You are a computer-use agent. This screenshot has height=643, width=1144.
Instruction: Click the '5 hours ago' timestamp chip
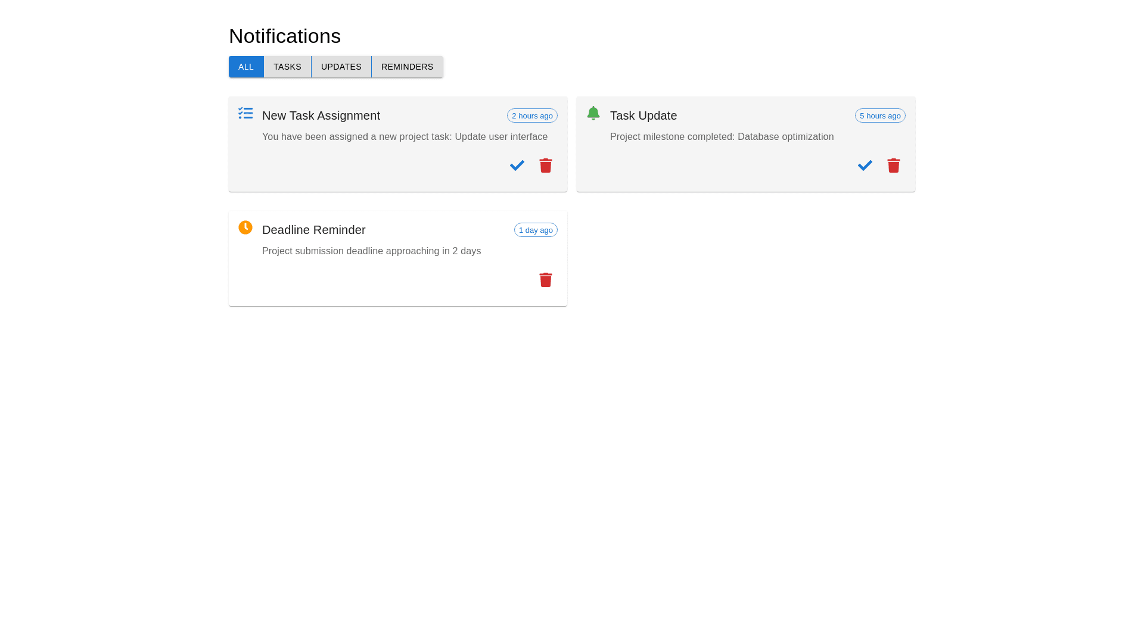coord(880,116)
